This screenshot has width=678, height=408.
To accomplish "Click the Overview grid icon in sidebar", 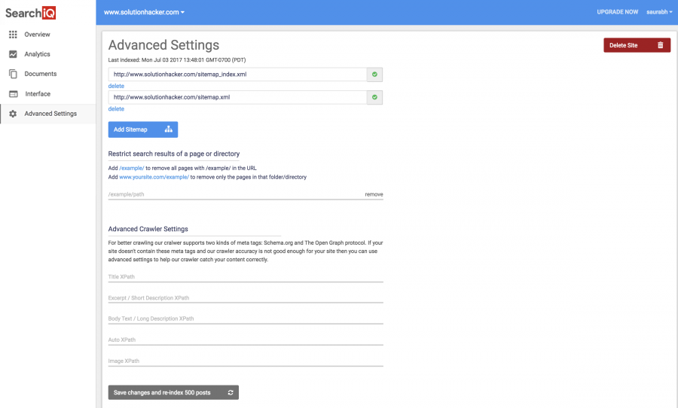I will coord(13,35).
